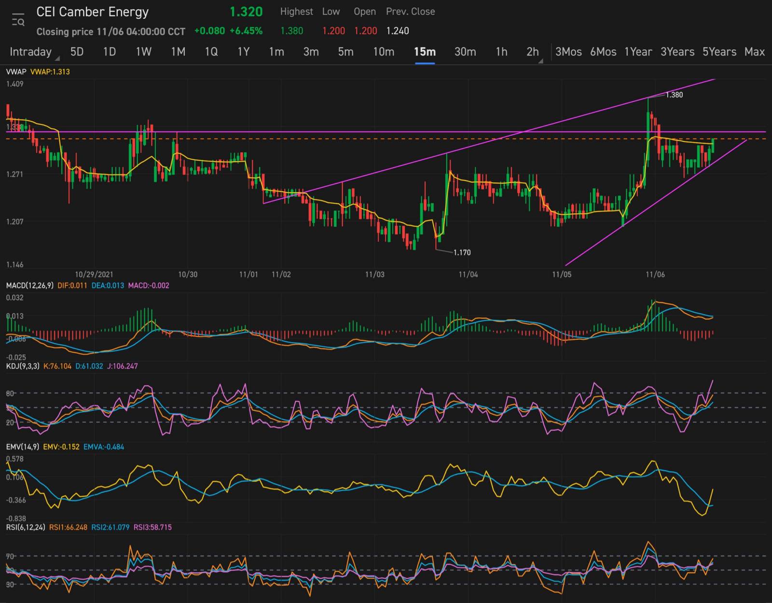Show the 5Years range

pyautogui.click(x=719, y=52)
